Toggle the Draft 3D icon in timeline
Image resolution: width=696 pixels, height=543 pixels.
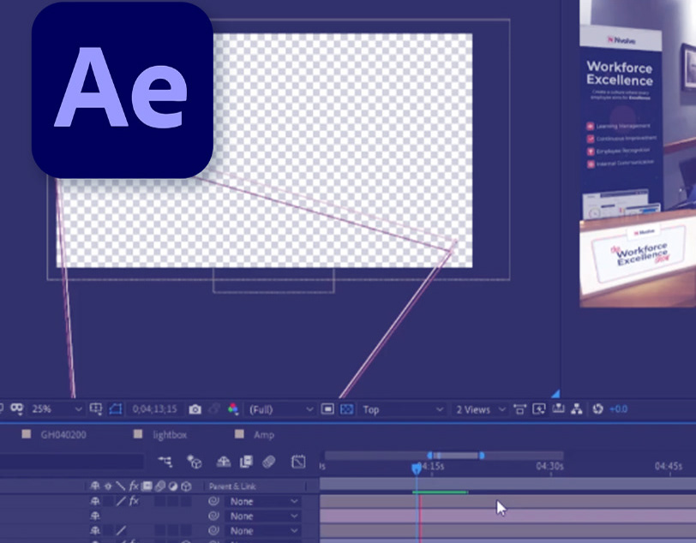coord(195,462)
